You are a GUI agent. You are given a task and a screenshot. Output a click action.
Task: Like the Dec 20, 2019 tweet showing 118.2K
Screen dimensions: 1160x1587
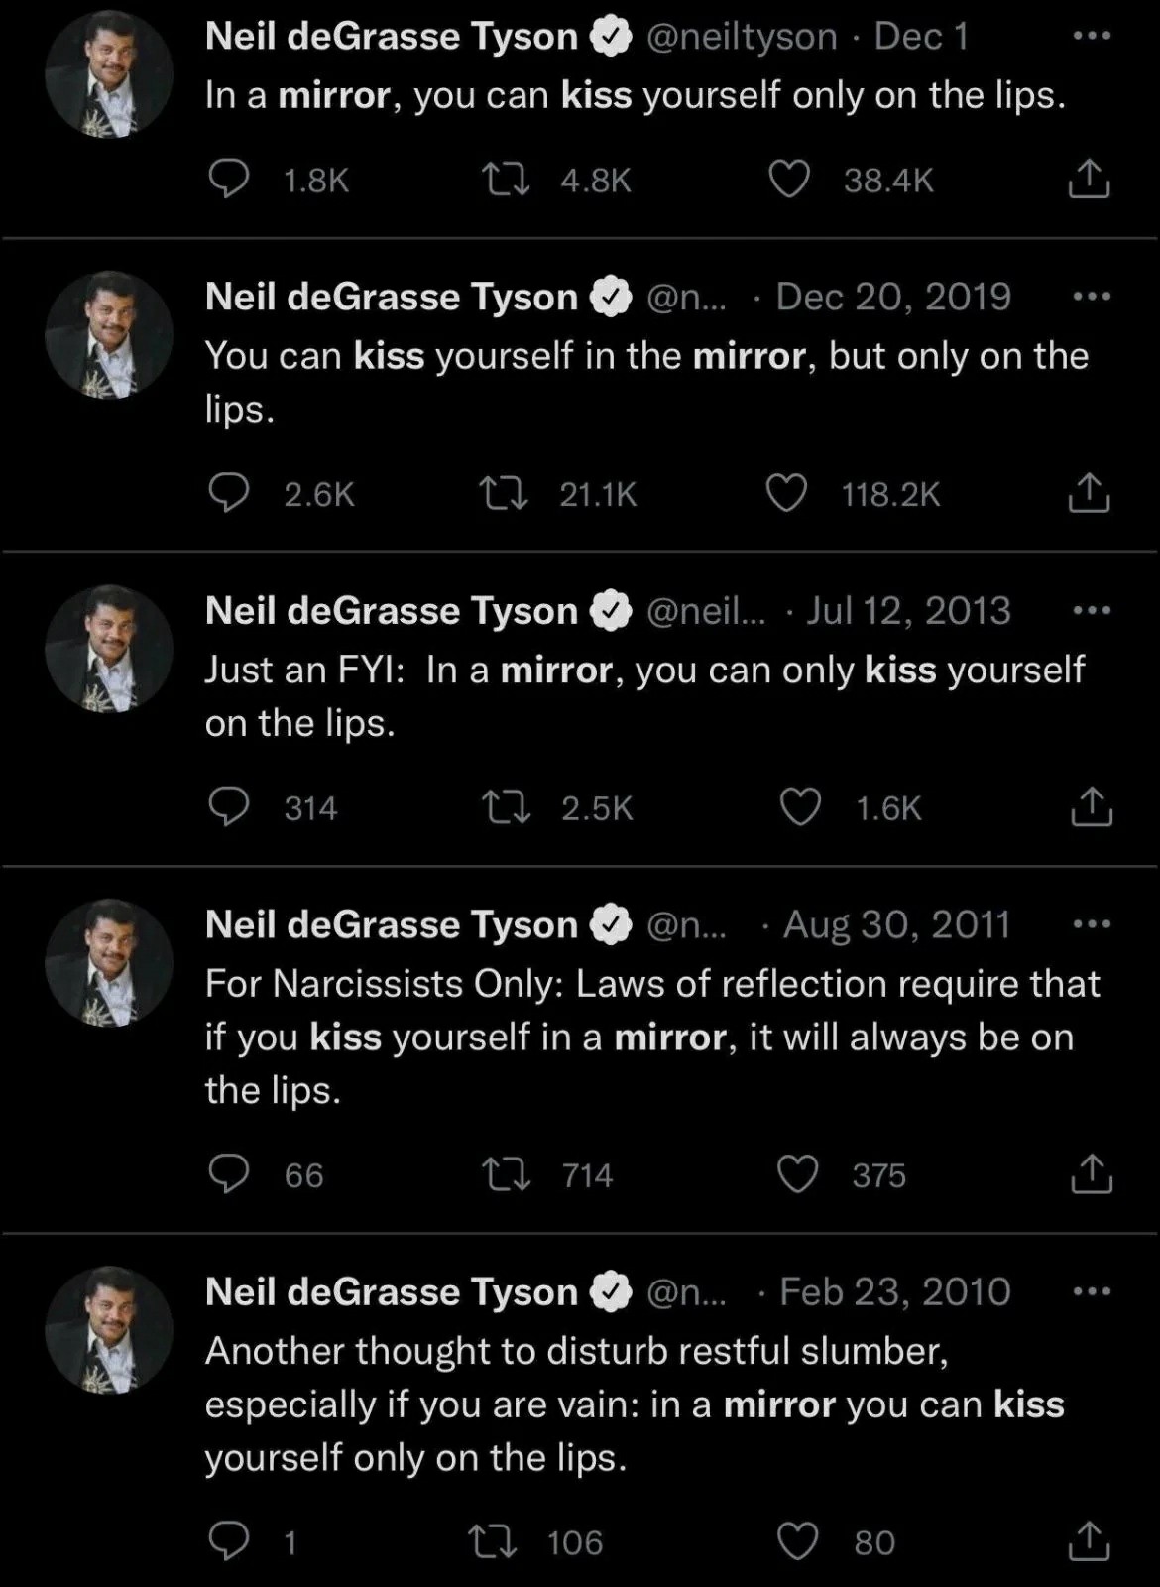click(x=786, y=494)
